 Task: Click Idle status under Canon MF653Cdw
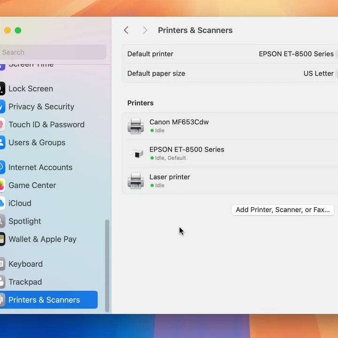(x=160, y=131)
